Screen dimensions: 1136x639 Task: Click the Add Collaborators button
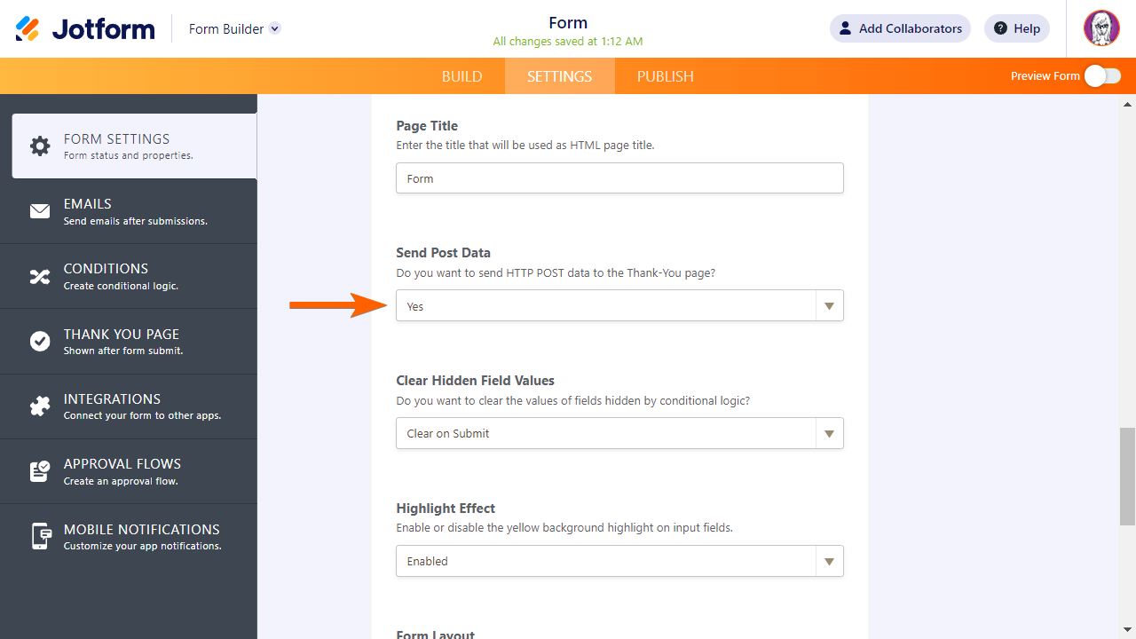click(x=900, y=28)
